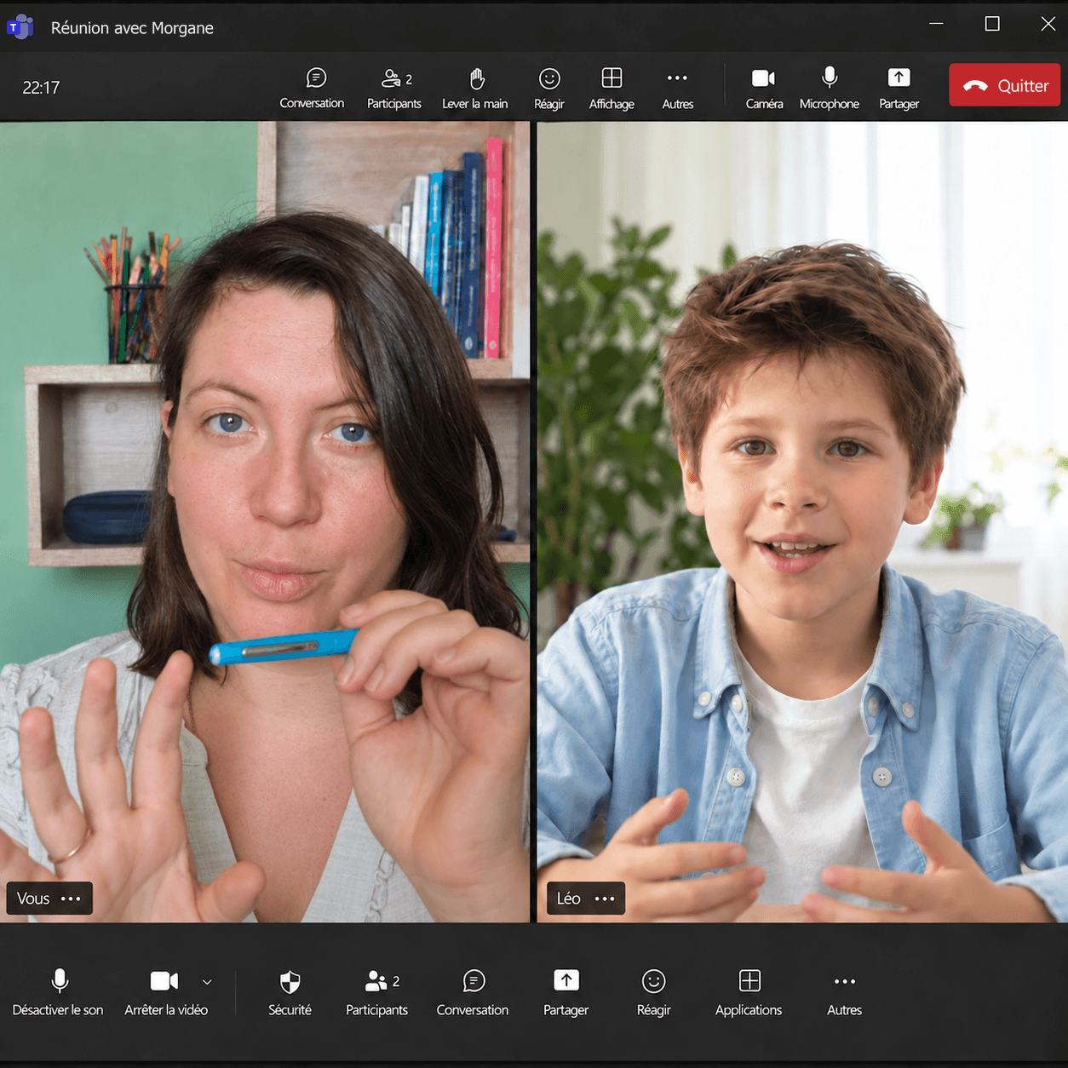Open the Affichage view options
This screenshot has width=1068, height=1068.
tap(612, 89)
